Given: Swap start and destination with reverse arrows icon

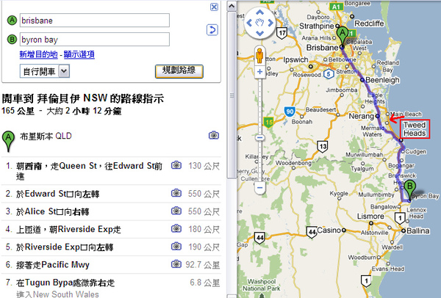Looking at the screenshot, I should click(212, 30).
